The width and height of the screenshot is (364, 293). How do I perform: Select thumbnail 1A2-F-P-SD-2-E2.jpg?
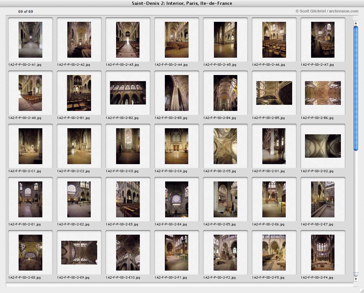[x=79, y=199]
